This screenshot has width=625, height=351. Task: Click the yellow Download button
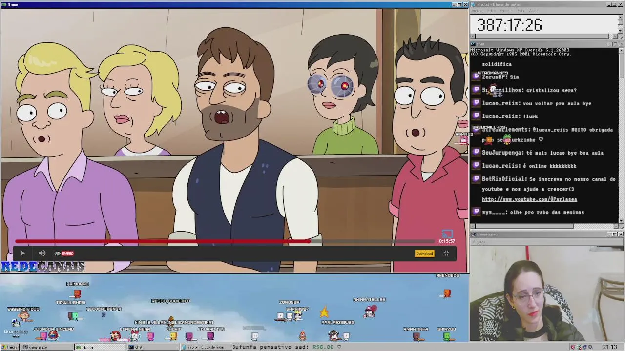coord(424,253)
